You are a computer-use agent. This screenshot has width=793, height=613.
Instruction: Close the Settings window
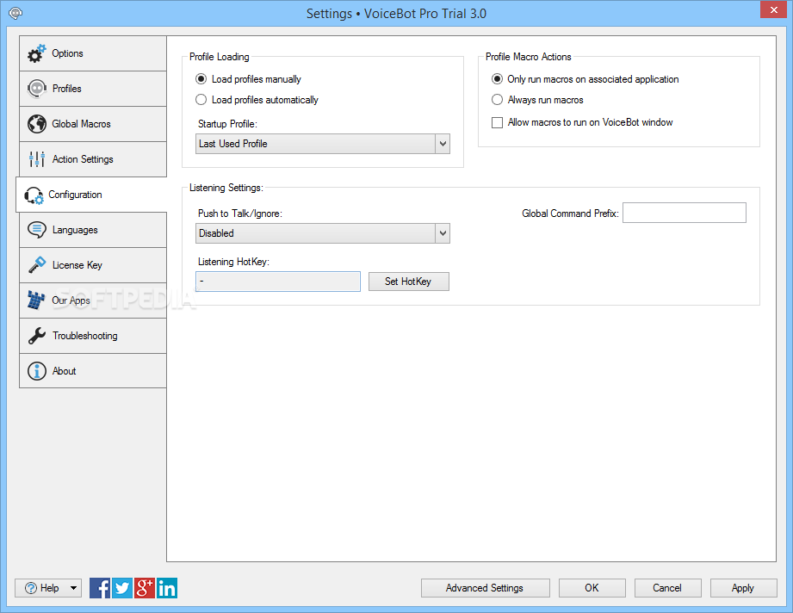pos(774,9)
